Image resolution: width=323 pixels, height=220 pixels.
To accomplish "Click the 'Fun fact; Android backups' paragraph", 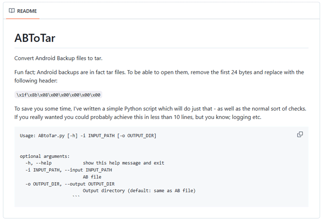I will [159, 77].
